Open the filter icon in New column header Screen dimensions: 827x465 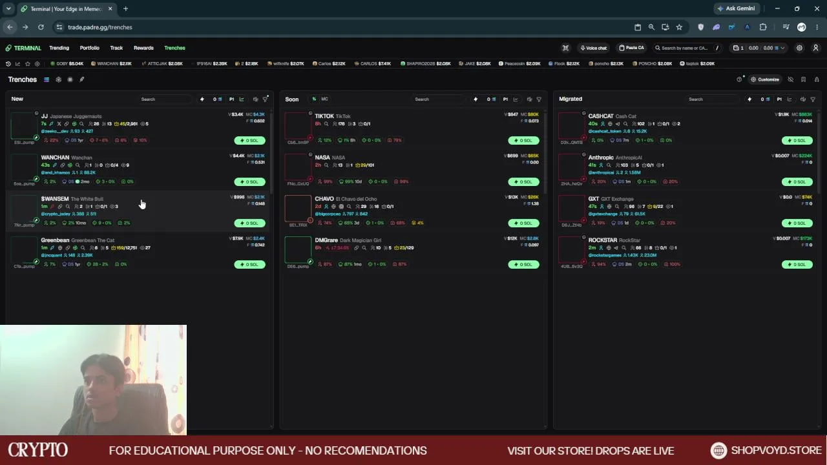265,99
